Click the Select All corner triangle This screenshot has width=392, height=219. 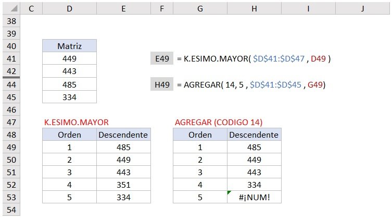pyautogui.click(x=10, y=8)
